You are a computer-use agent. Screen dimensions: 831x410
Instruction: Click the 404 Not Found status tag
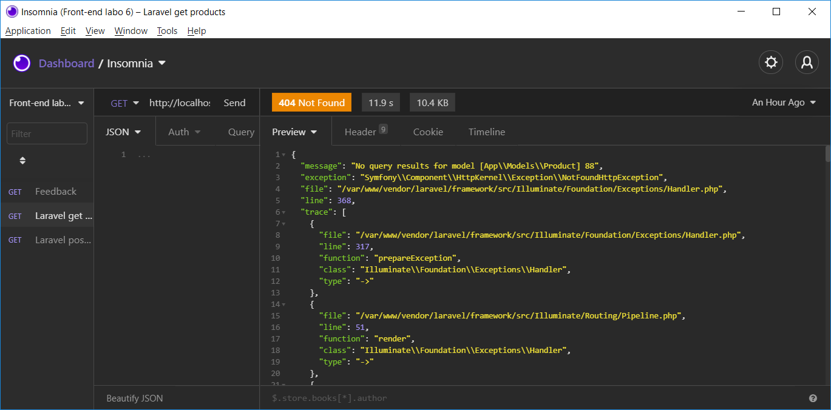[x=311, y=102]
